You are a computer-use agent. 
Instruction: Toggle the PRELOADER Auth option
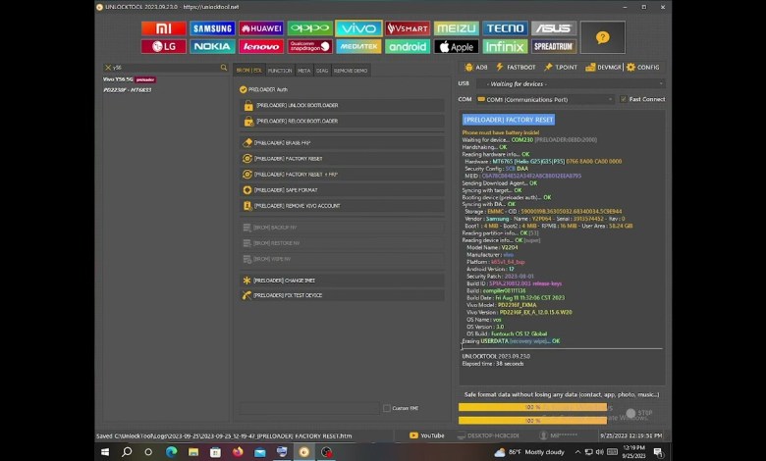pos(263,89)
